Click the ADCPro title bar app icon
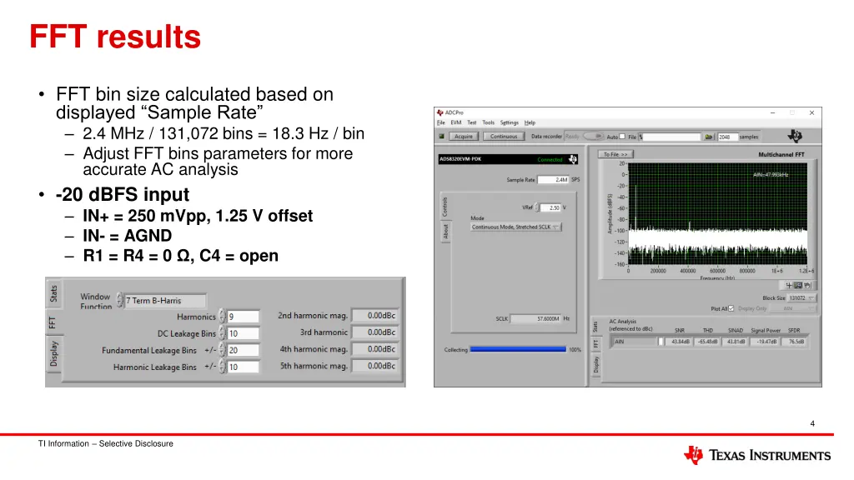Image resolution: width=854 pixels, height=480 pixels. tap(440, 112)
